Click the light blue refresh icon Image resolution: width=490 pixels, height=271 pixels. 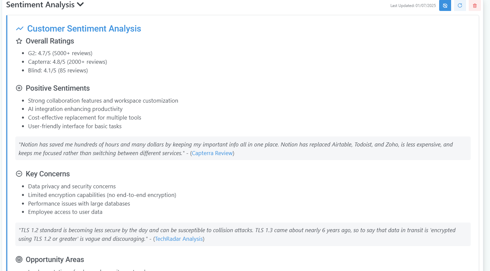(x=460, y=6)
